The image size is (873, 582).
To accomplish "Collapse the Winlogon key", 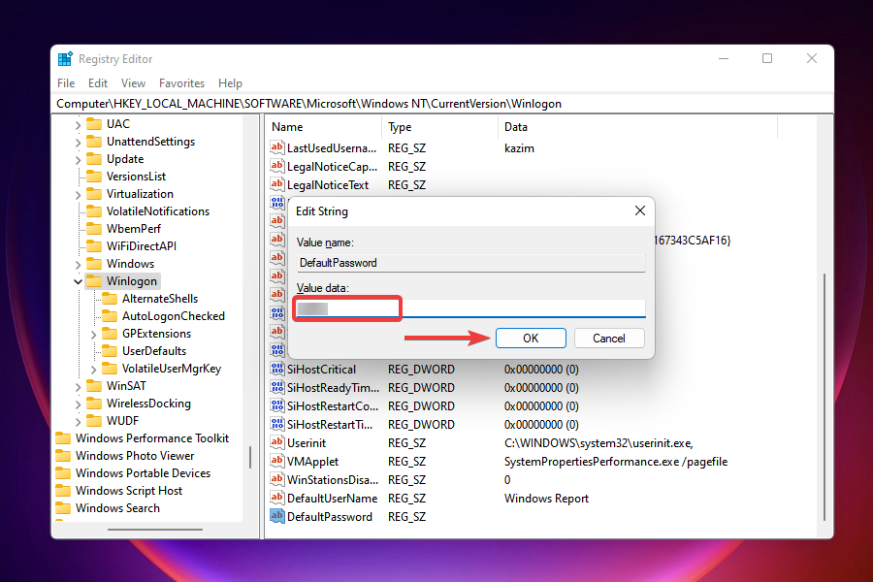I will (x=78, y=281).
